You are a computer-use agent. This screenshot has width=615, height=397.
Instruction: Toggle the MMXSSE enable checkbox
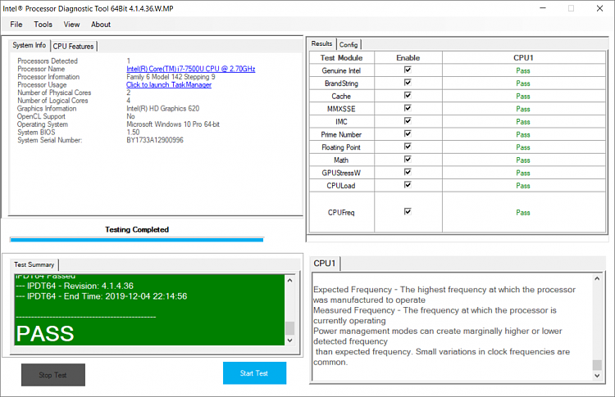tap(408, 108)
